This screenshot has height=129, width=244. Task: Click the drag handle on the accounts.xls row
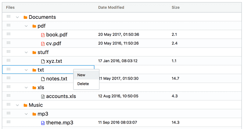(x=9, y=96)
